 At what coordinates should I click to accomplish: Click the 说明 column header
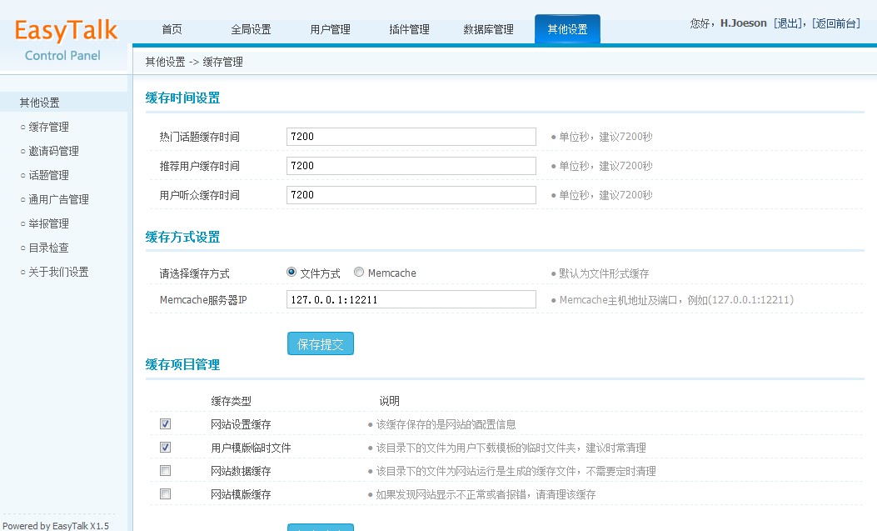pyautogui.click(x=389, y=401)
